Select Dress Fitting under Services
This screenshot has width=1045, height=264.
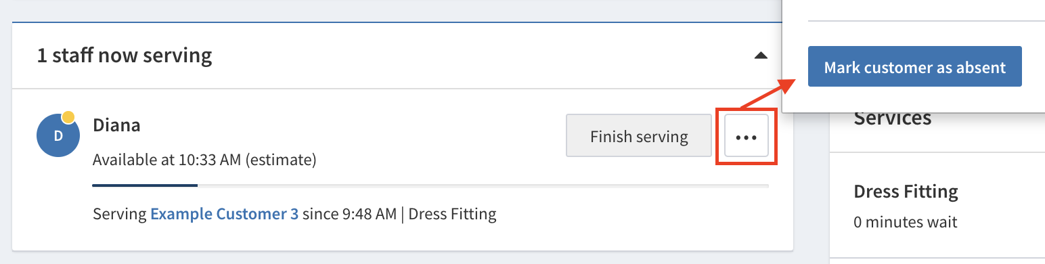(x=906, y=192)
